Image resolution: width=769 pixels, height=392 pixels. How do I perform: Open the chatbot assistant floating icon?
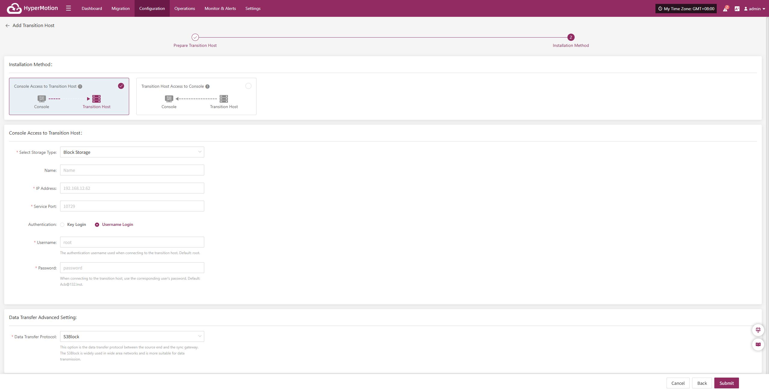click(x=758, y=330)
